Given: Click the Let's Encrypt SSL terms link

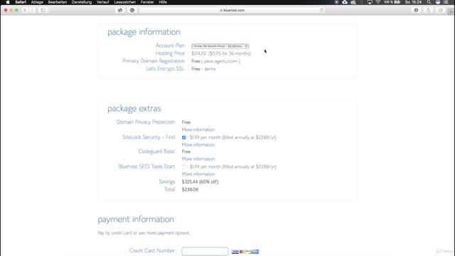Looking at the screenshot, I should pos(210,69).
